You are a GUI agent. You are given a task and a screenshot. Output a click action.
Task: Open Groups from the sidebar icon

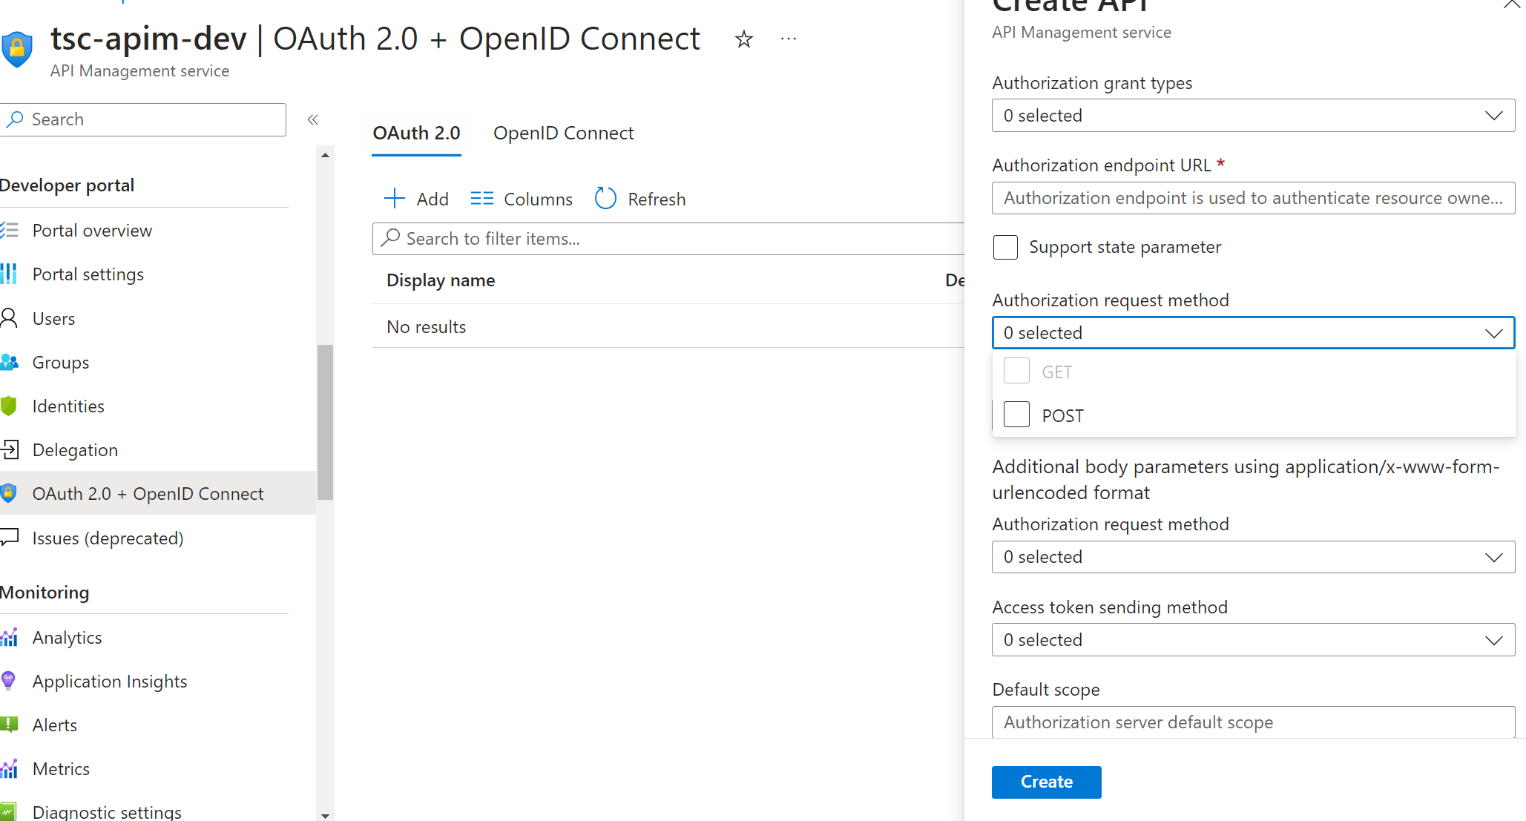coord(10,362)
